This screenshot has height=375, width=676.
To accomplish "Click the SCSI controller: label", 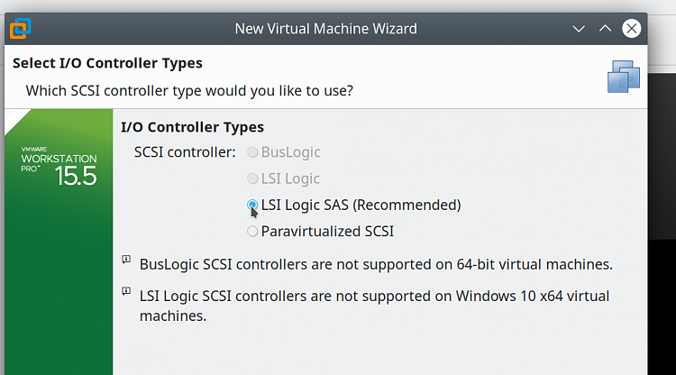I will point(185,152).
